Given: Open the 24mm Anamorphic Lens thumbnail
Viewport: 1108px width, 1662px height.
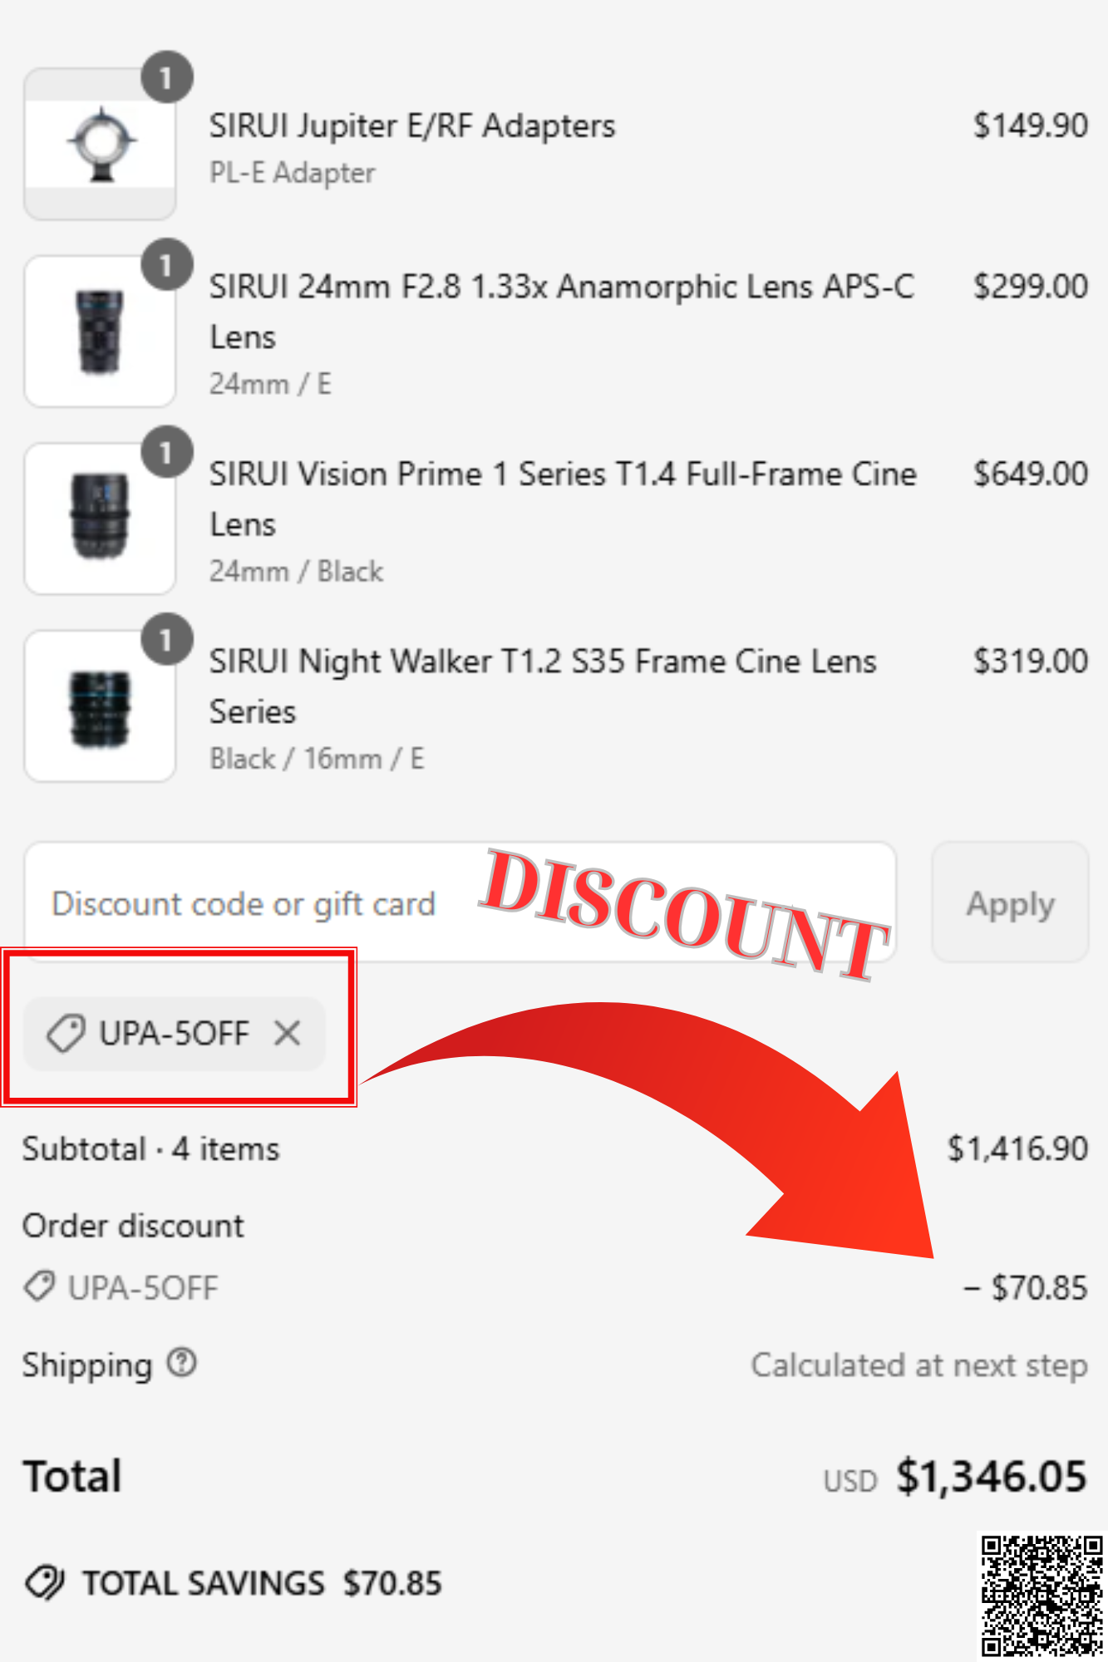Looking at the screenshot, I should tap(100, 332).
